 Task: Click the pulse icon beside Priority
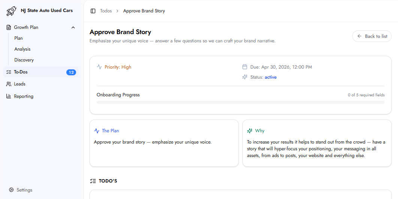click(99, 67)
